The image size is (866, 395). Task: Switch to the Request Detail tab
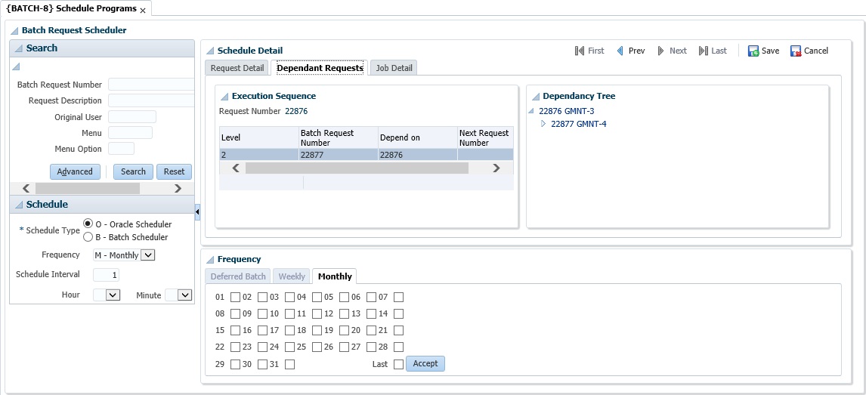coord(237,68)
